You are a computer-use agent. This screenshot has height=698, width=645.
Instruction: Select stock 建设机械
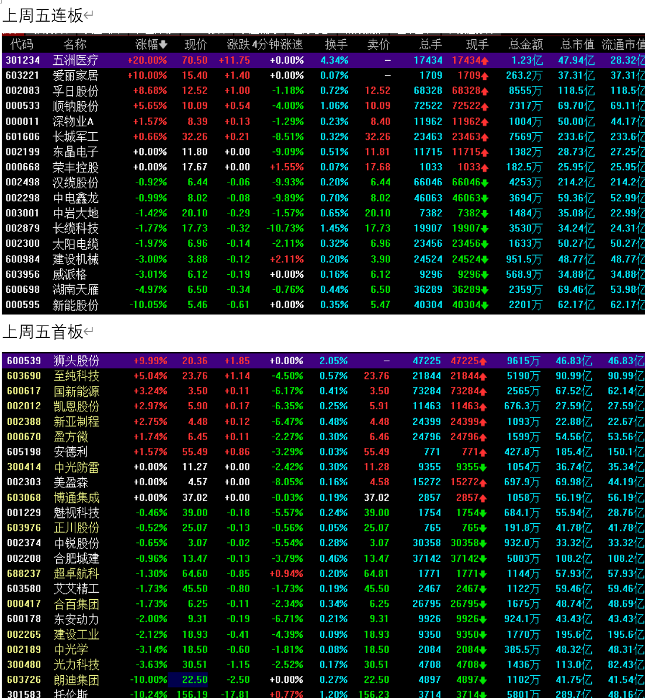[x=75, y=259]
